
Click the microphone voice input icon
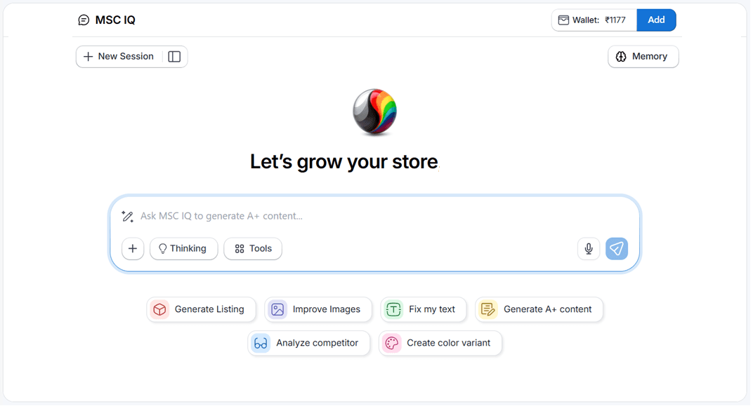coord(589,249)
